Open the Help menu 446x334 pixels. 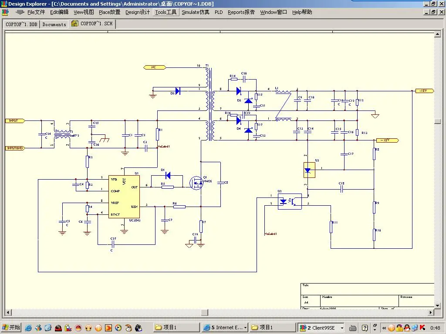click(302, 12)
